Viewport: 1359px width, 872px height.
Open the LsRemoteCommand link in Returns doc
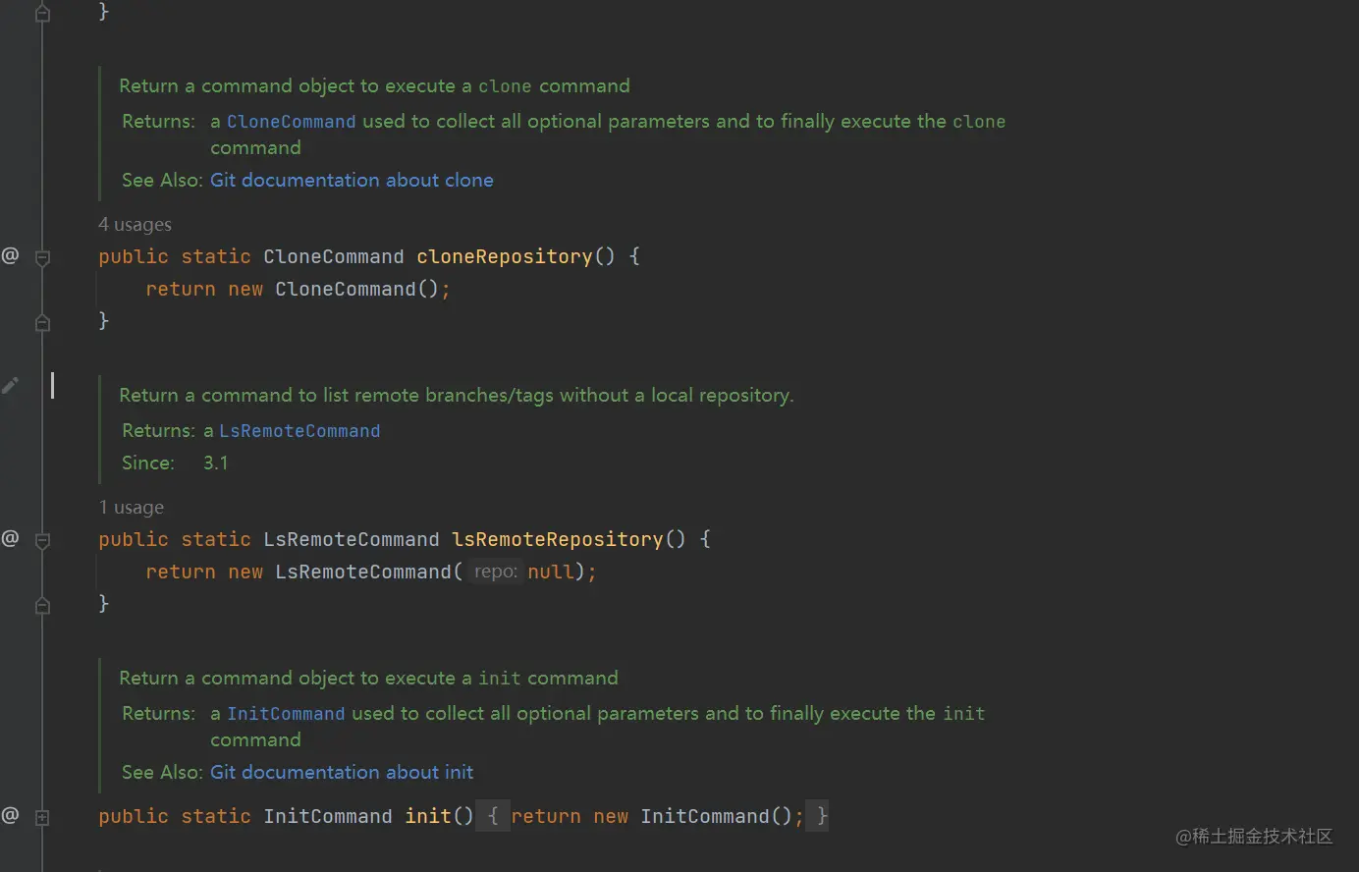(x=299, y=431)
